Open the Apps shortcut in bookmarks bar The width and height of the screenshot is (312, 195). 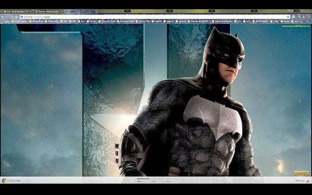click(6, 21)
